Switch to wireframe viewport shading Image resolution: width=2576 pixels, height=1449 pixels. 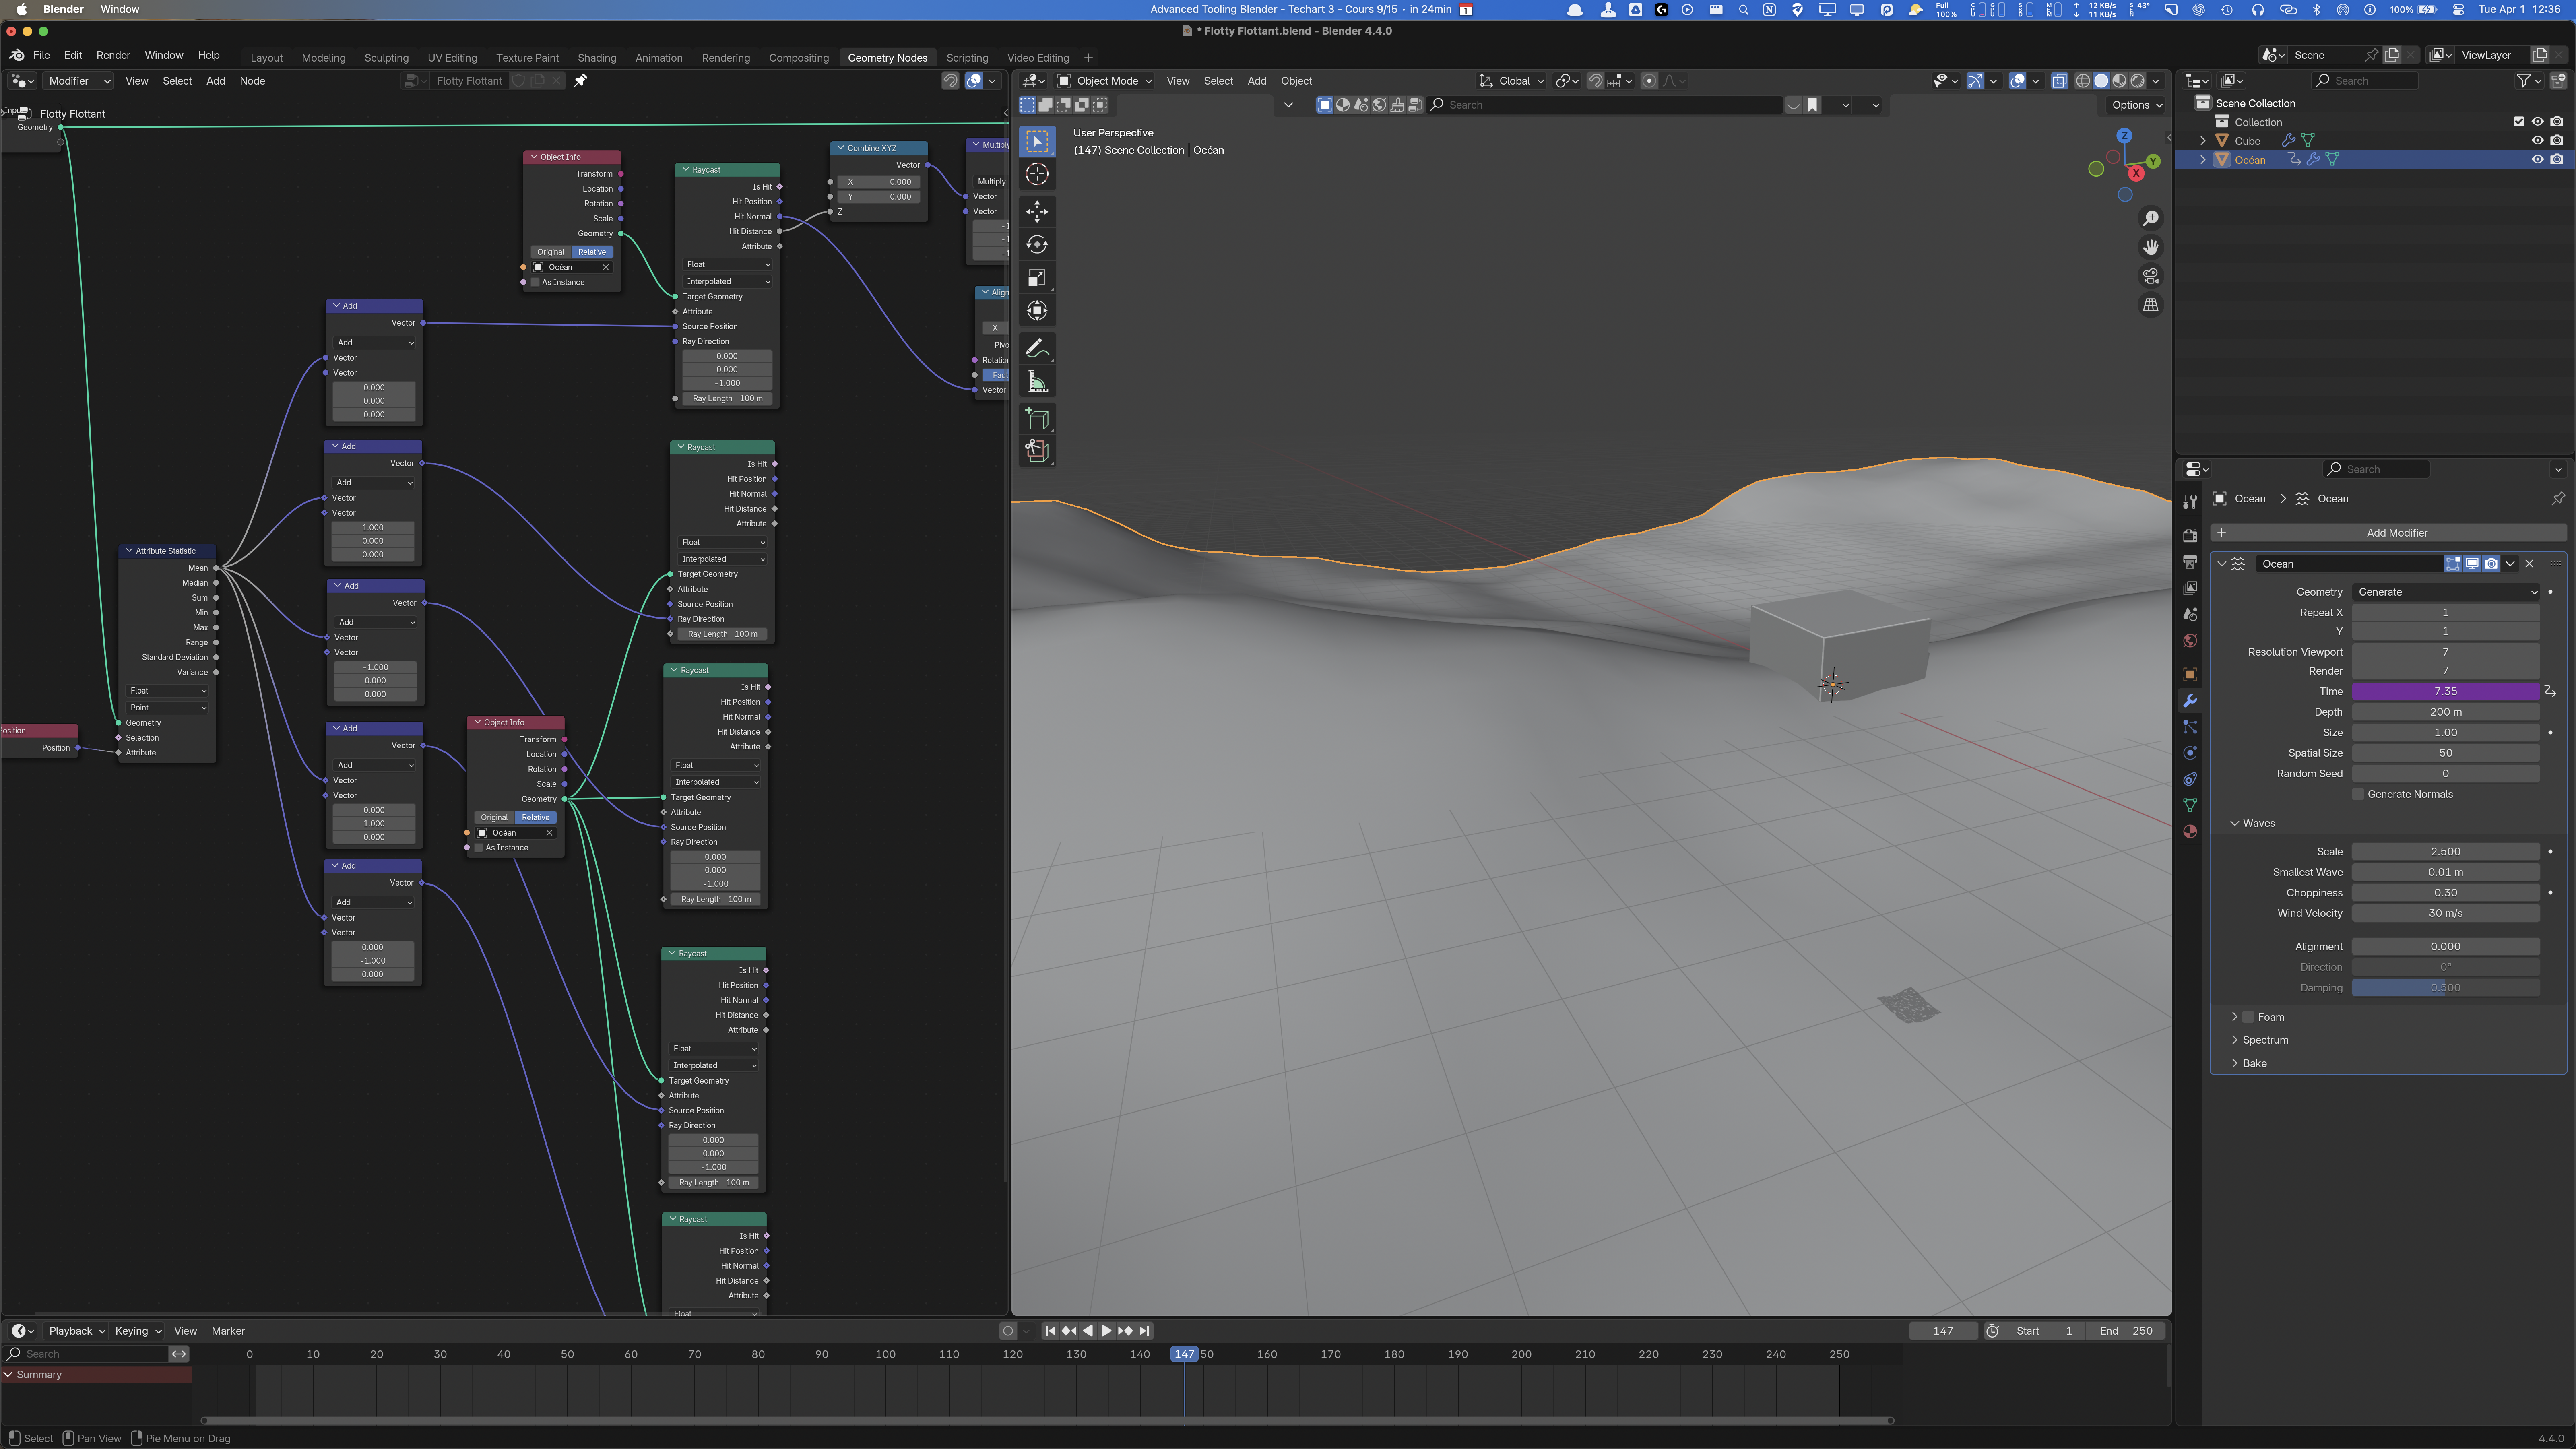2083,81
